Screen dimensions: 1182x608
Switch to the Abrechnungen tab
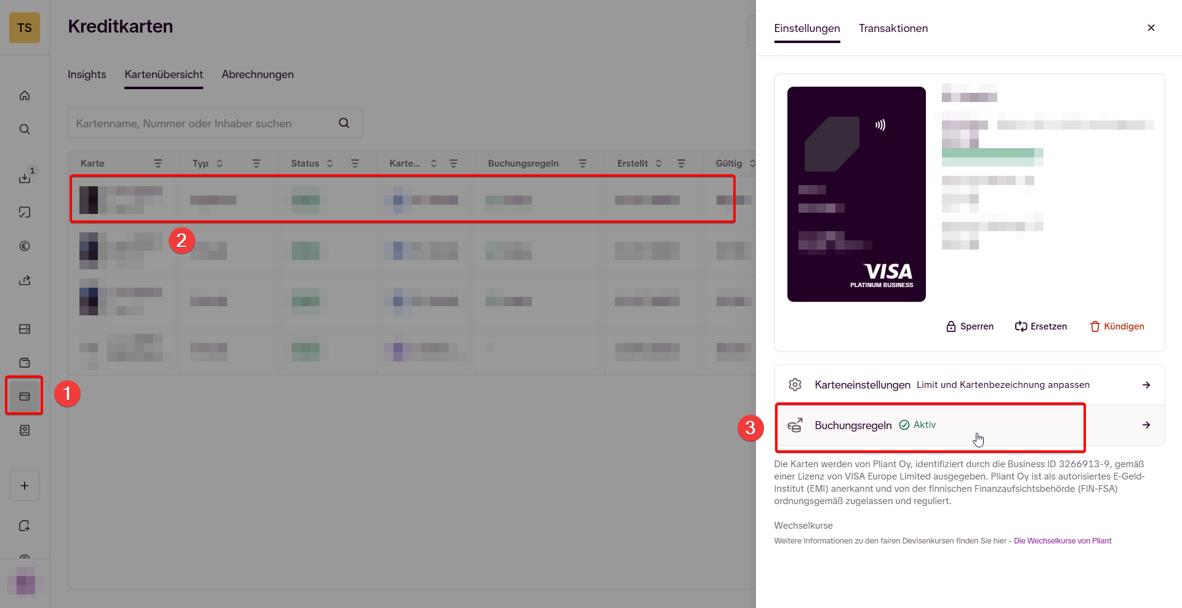coord(257,74)
